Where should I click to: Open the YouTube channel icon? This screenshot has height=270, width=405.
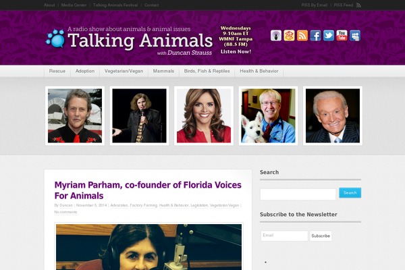click(342, 35)
